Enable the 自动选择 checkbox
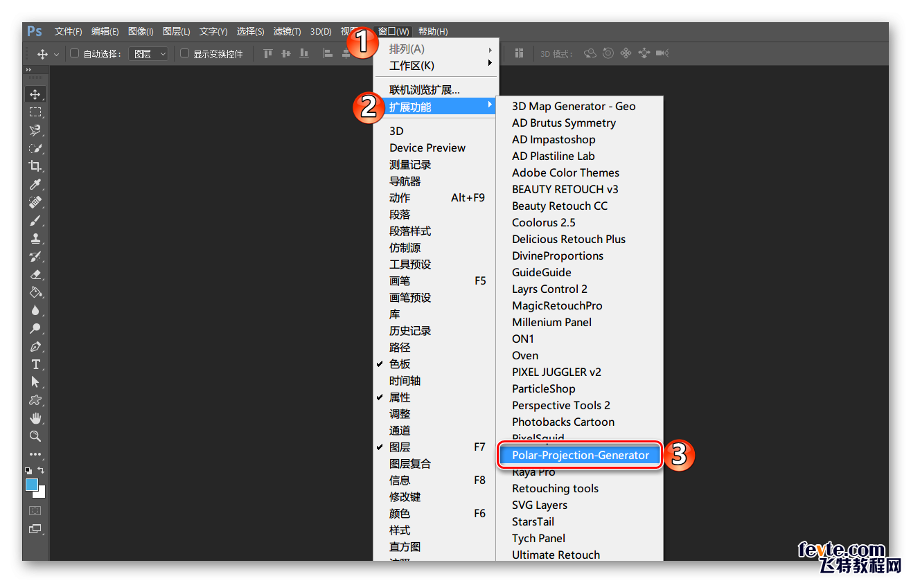Viewport: 911px width, 583px height. (x=75, y=53)
